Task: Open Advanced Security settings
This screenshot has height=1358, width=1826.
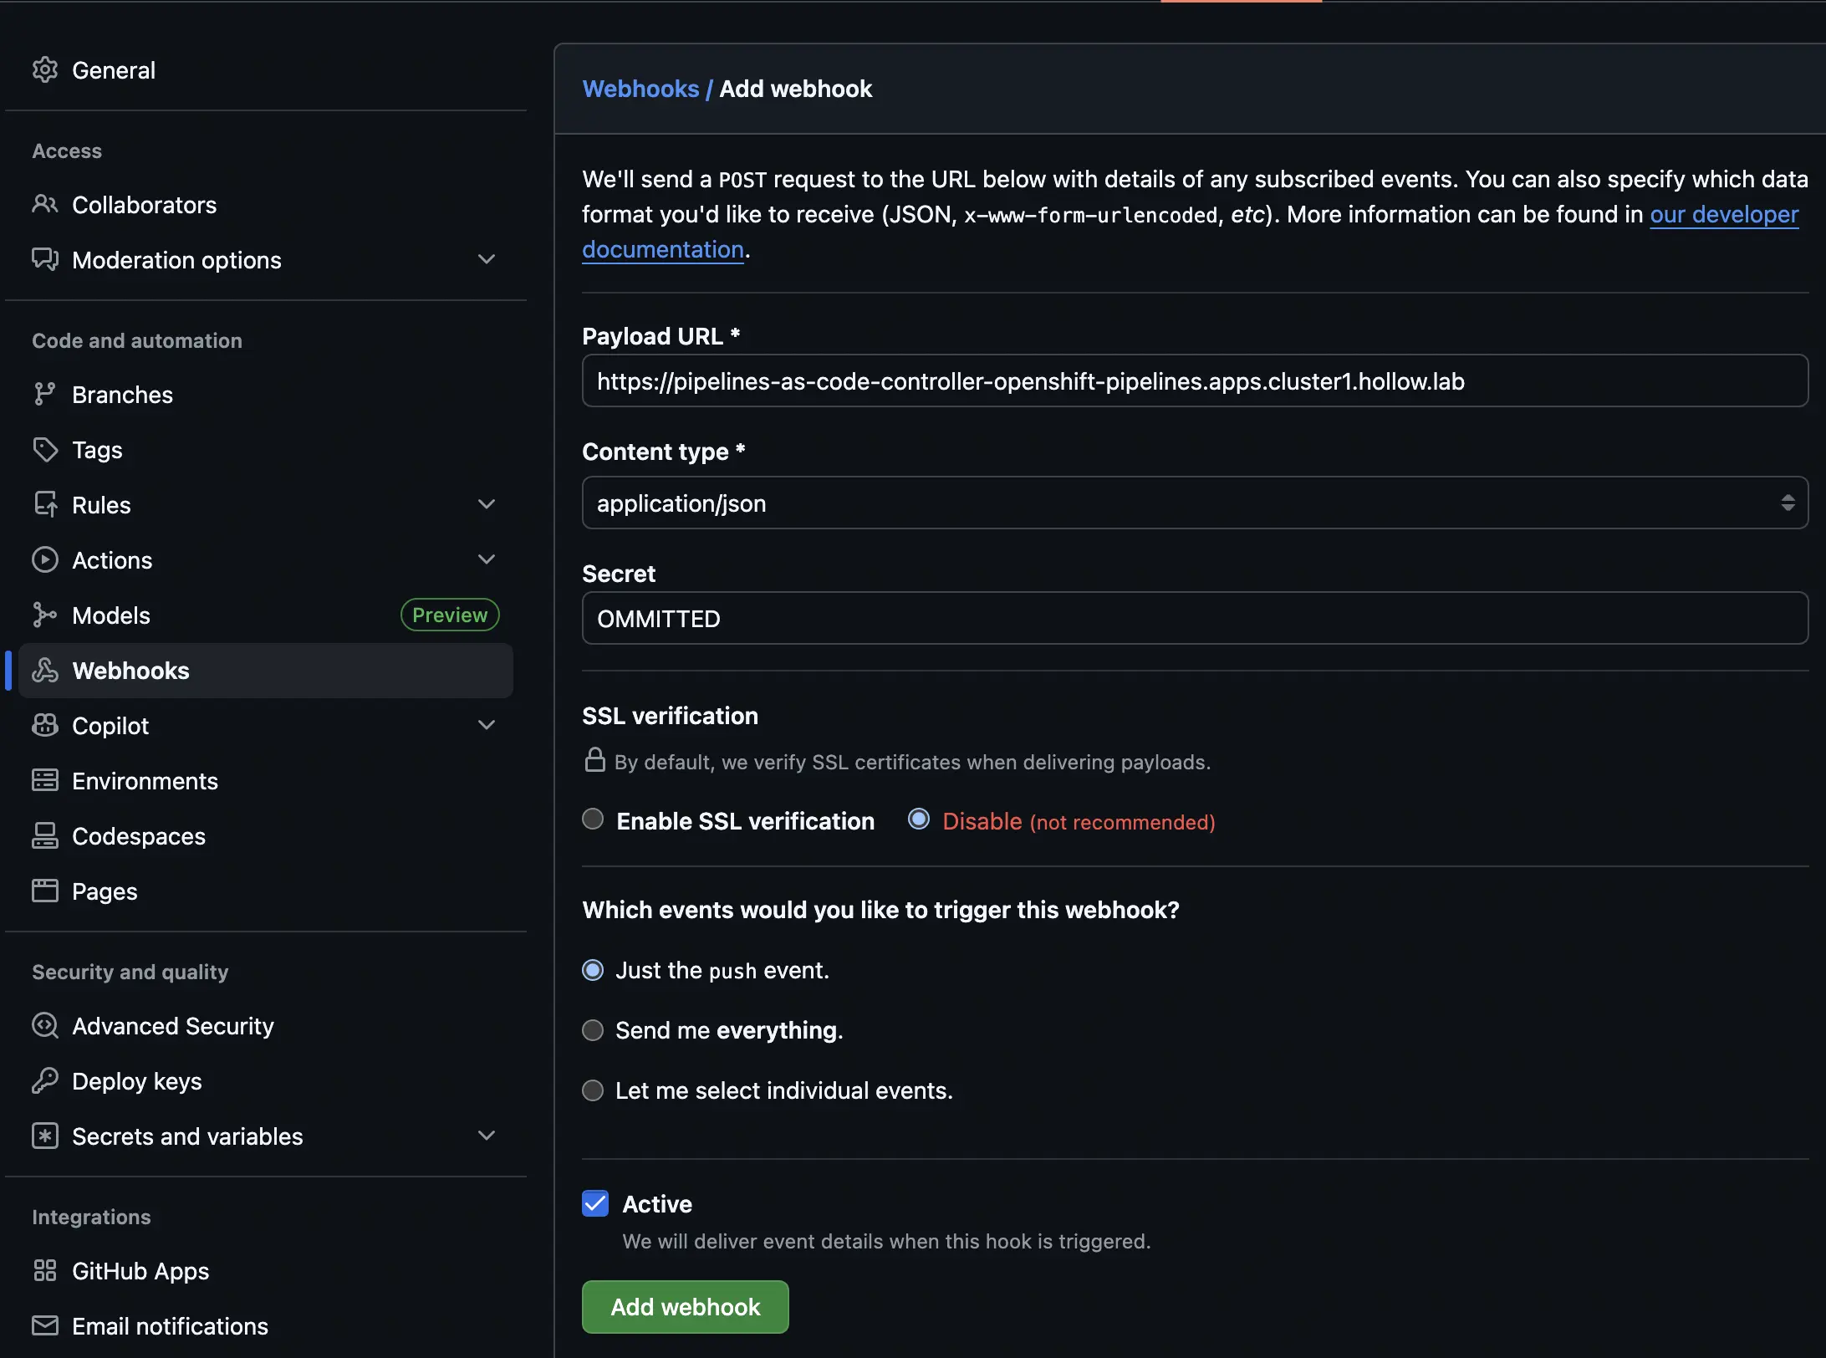Action: 266,1025
